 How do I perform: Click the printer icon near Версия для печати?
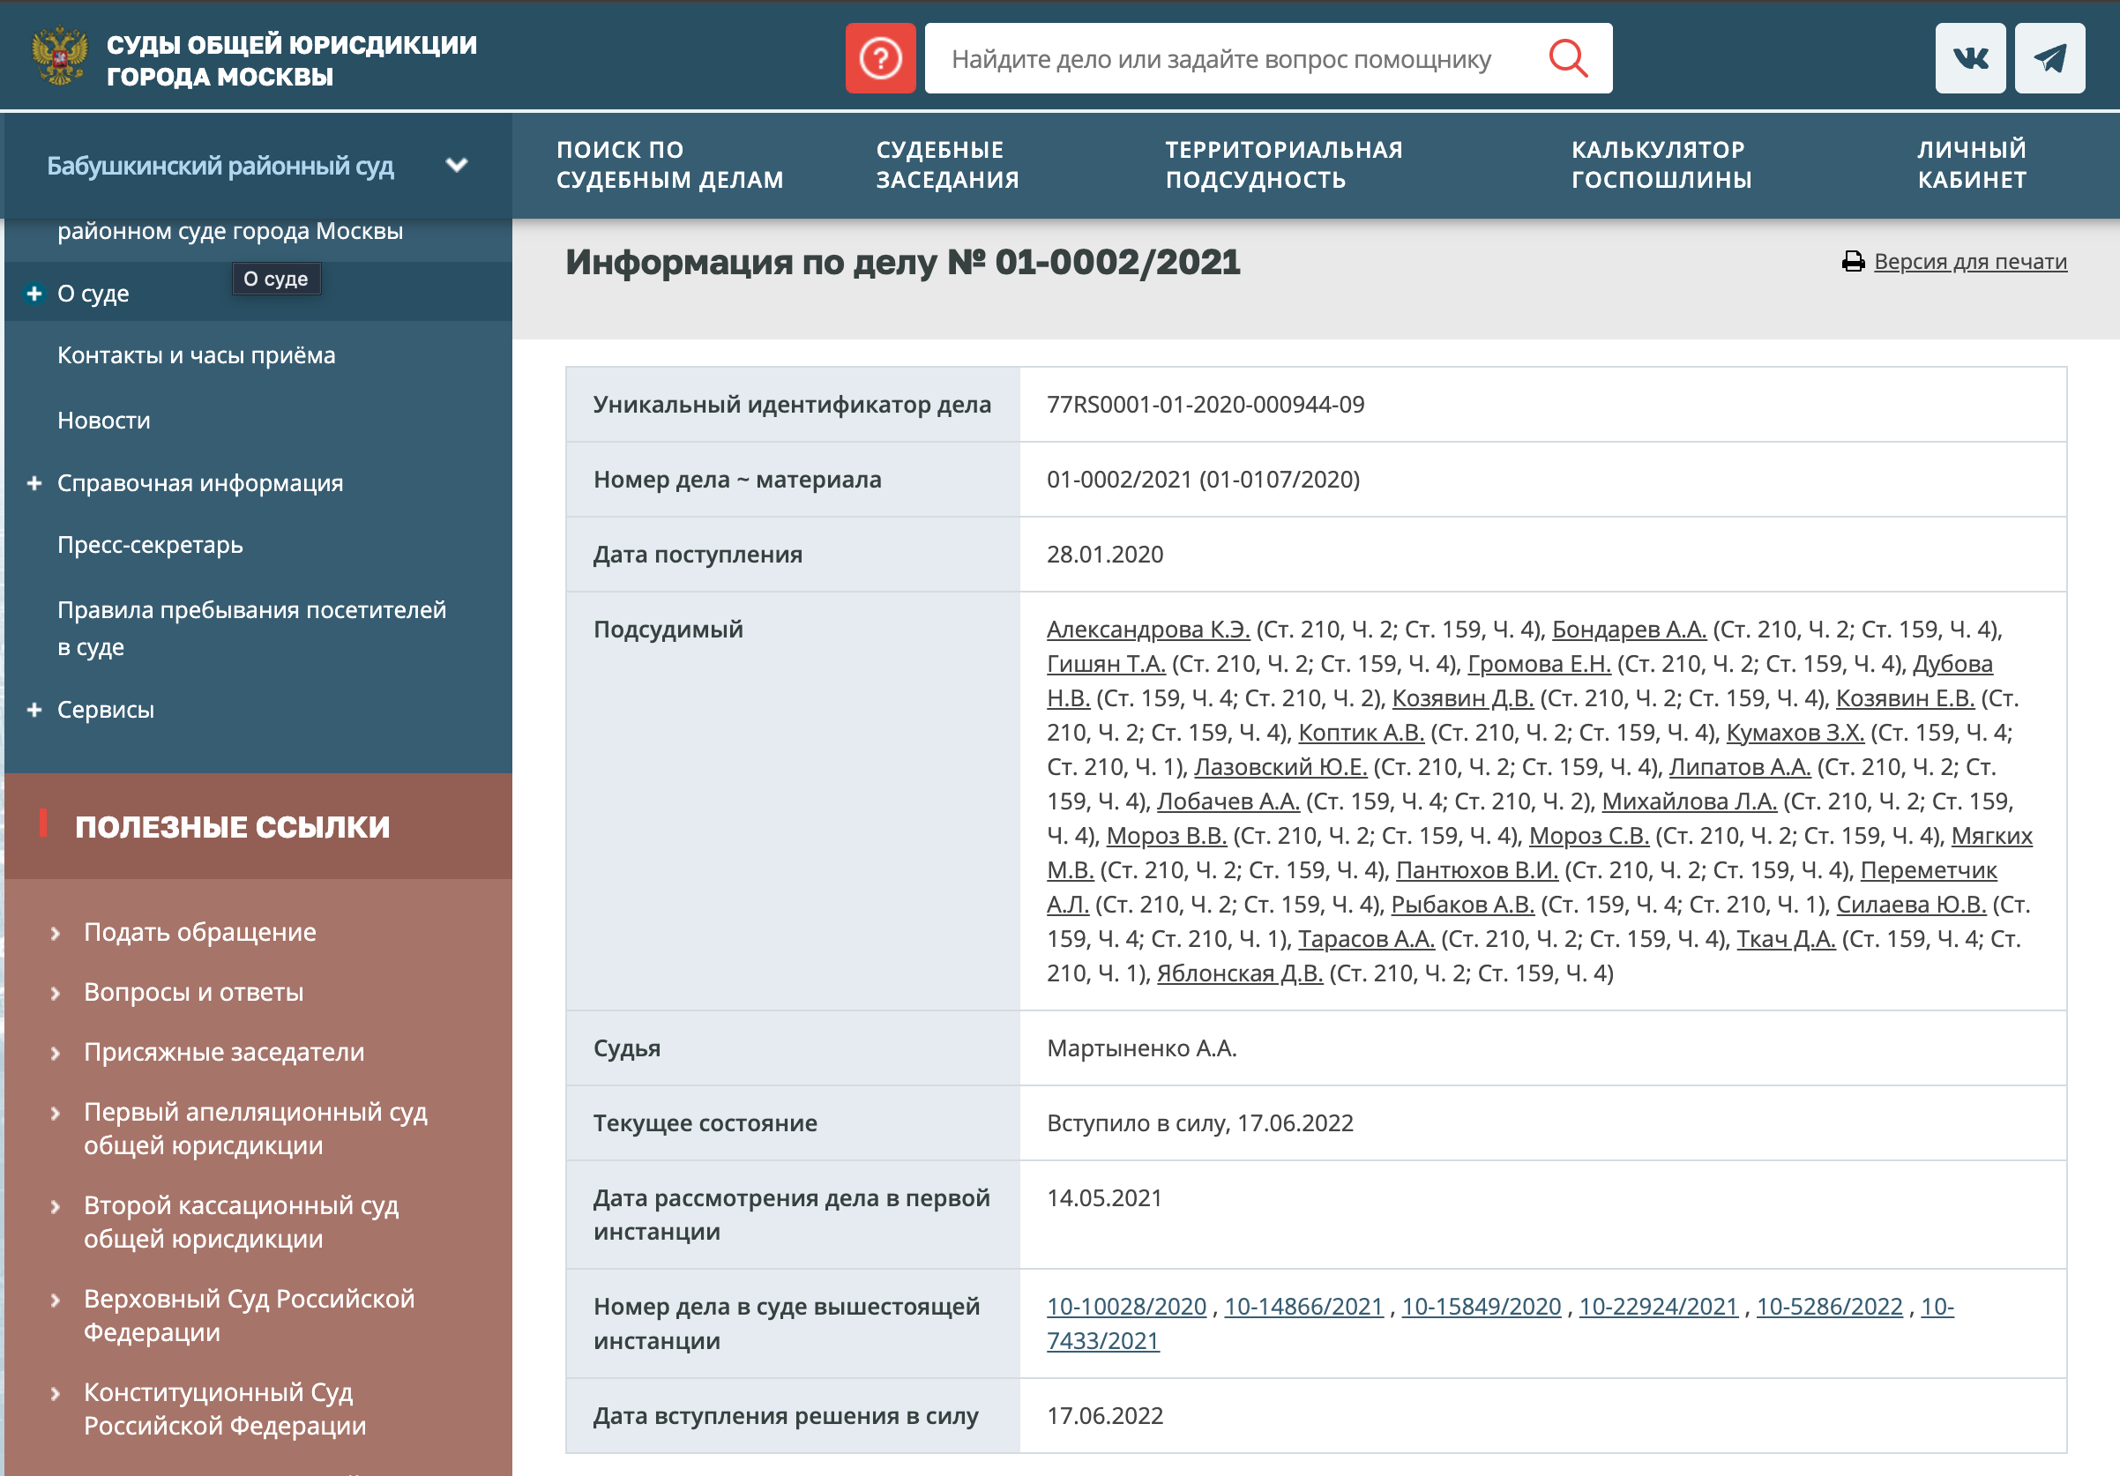1853,261
